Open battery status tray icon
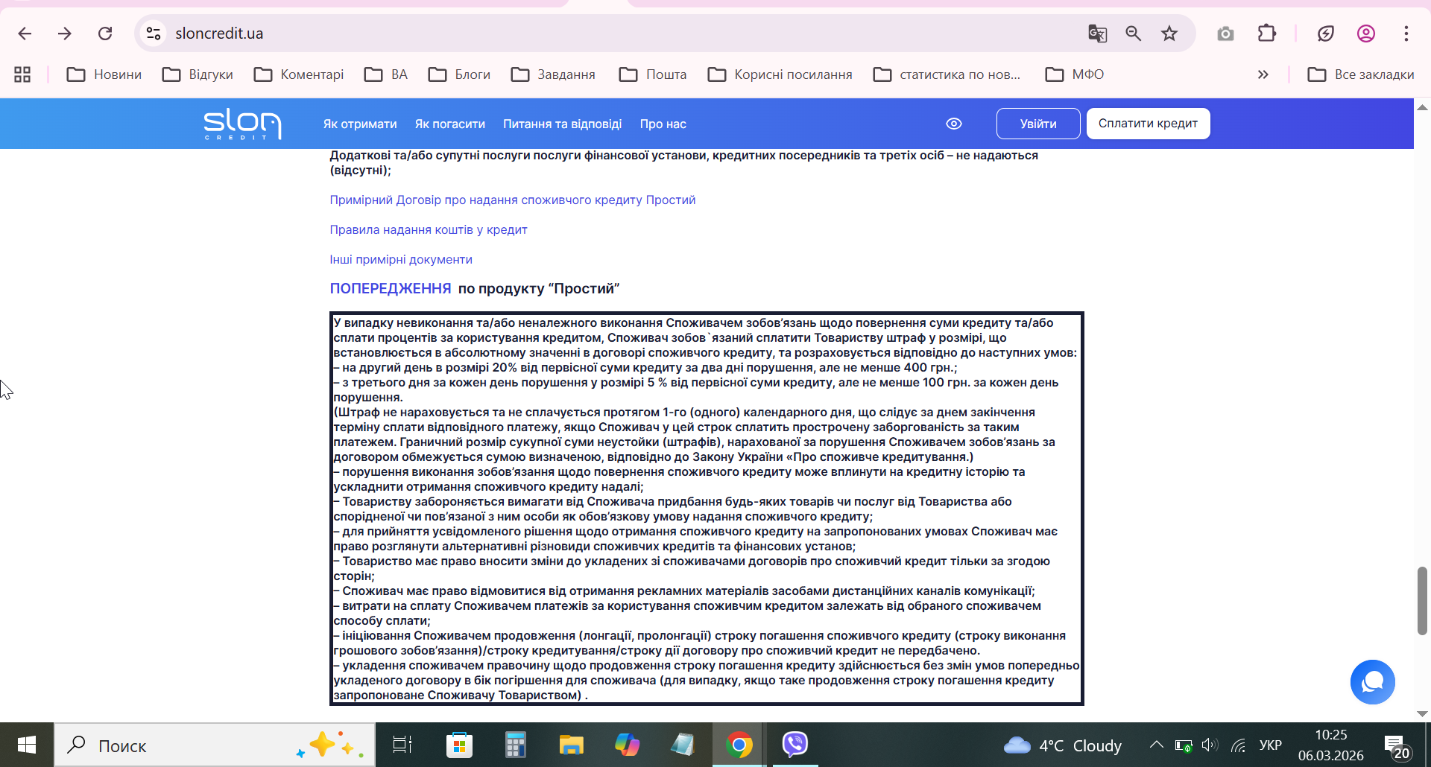The width and height of the screenshot is (1431, 767). (1184, 745)
